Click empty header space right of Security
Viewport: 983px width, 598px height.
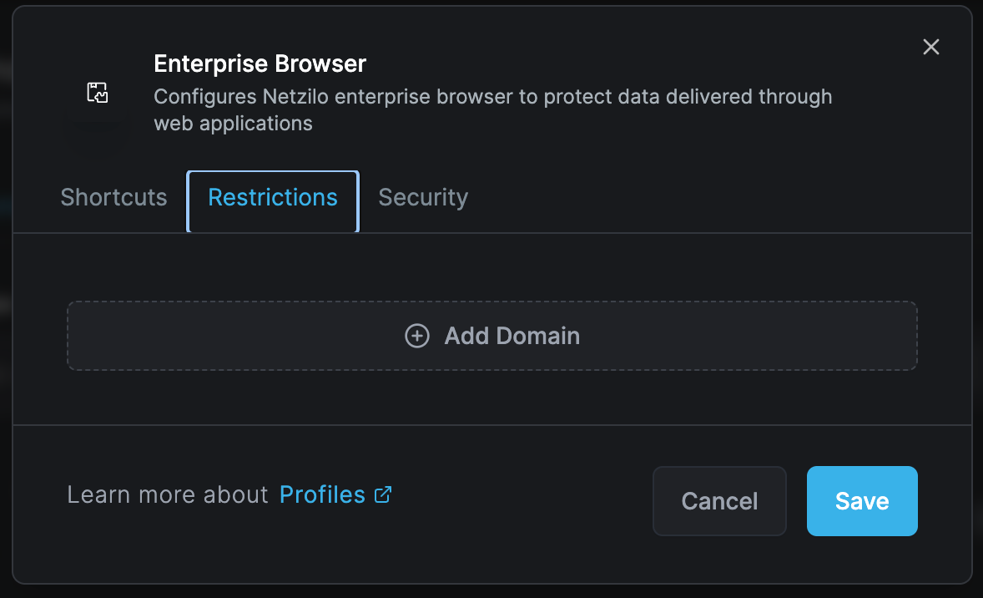[x=709, y=198]
